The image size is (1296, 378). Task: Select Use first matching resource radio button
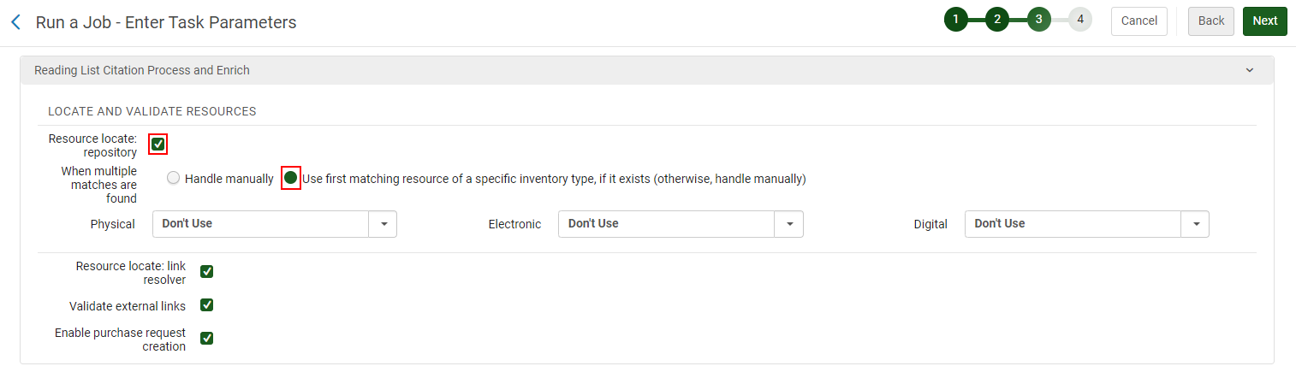pyautogui.click(x=291, y=178)
